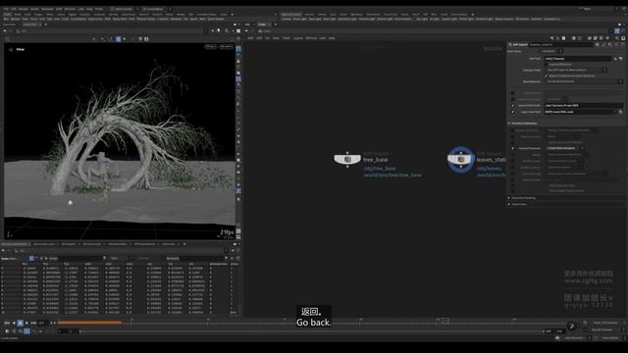Click node chooser icon beside SOP Path
The width and height of the screenshot is (628, 353).
coord(621,59)
